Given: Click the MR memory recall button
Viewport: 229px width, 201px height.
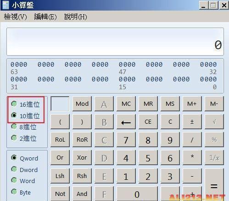Looking at the screenshot, I should point(148,104).
